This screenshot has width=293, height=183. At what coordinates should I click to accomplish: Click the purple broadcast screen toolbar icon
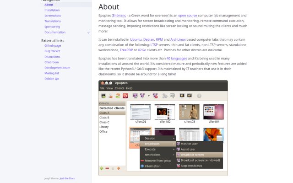(x=142, y=96)
